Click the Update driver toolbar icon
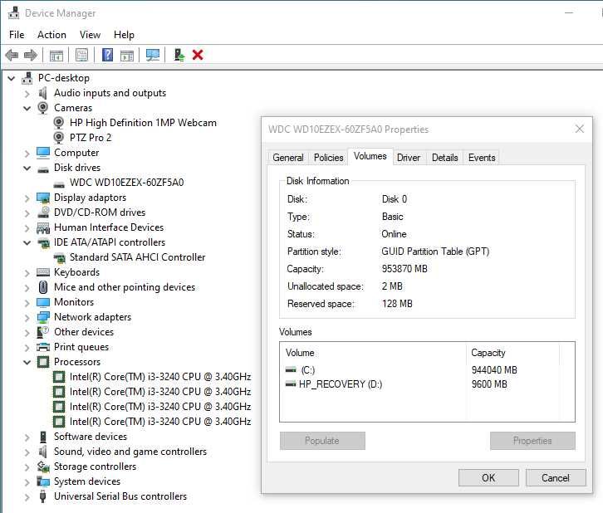The height and width of the screenshot is (513, 603). 179,55
